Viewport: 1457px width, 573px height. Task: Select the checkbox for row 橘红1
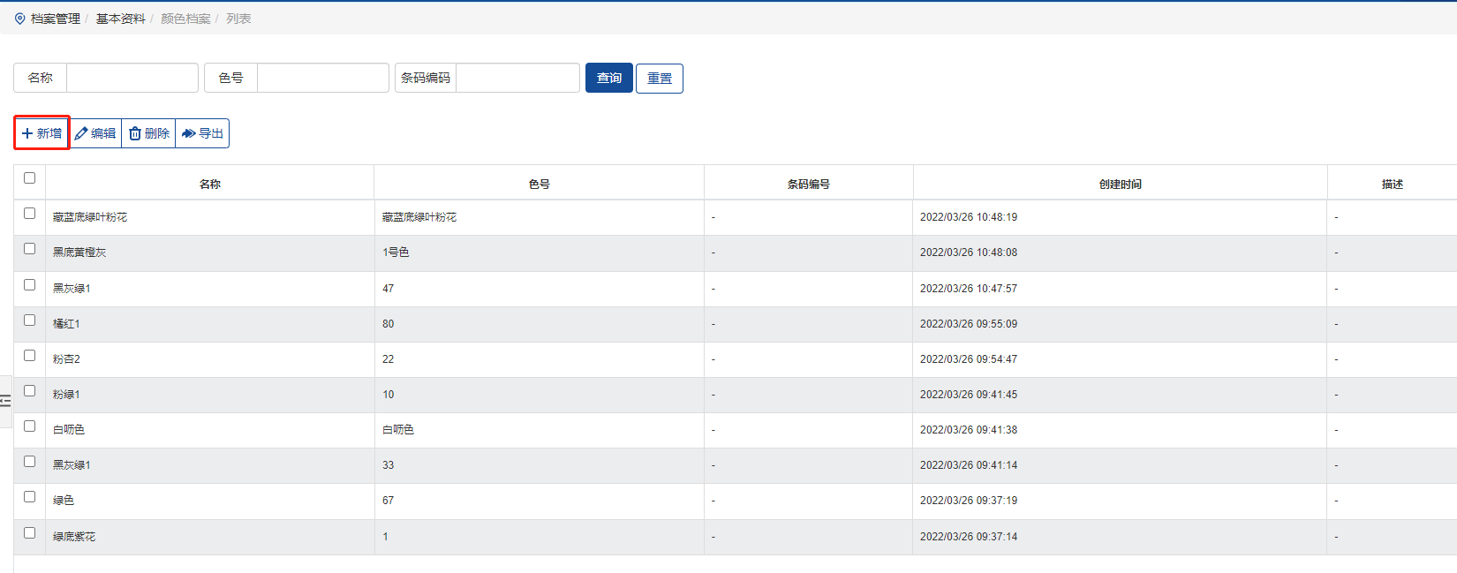pyautogui.click(x=29, y=320)
